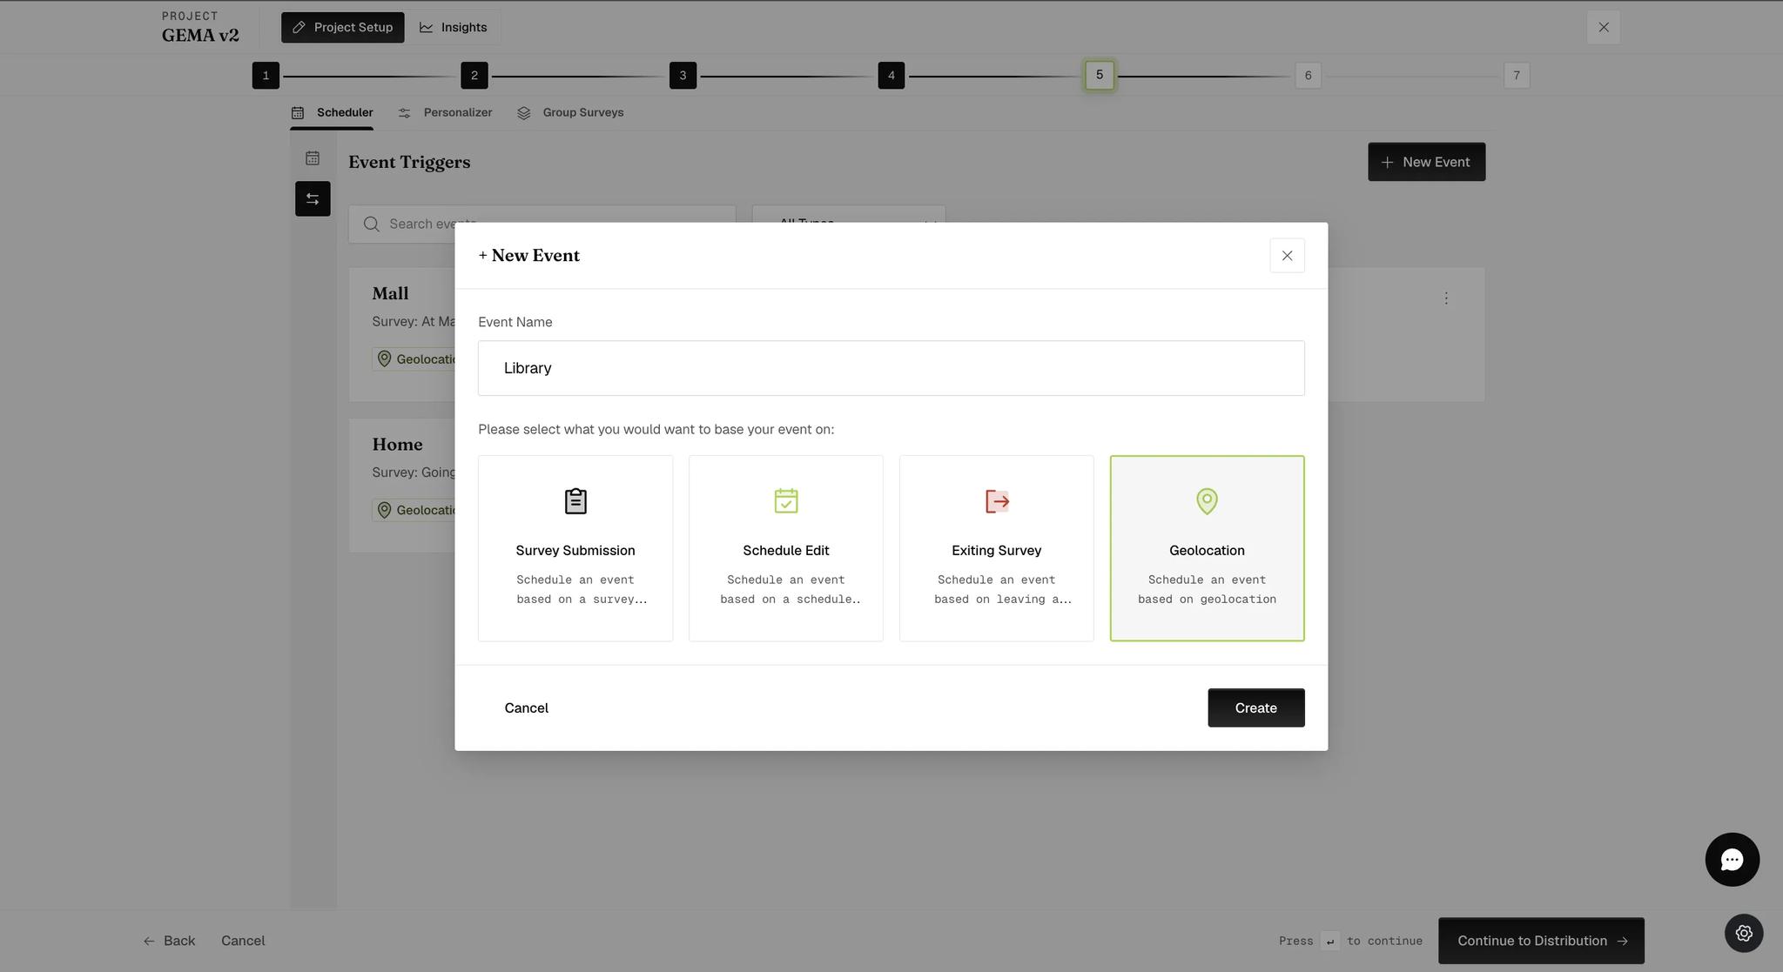Click Continue to Distribution
This screenshot has height=972, width=1783.
[x=1541, y=941]
